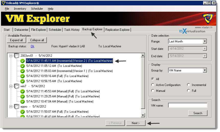Image resolution: width=220 pixels, height=132 pixels.
Task: Click the Search button
Action: click(x=198, y=113)
